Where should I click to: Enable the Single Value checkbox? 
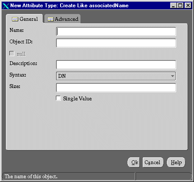pos(58,98)
